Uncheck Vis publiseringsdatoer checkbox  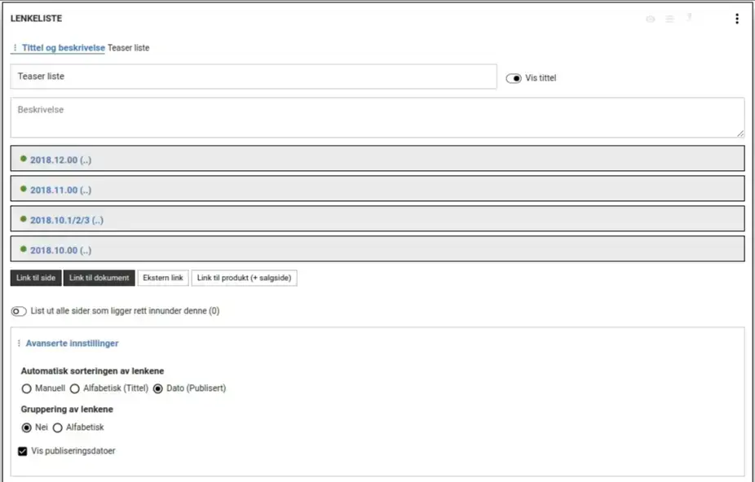(23, 451)
